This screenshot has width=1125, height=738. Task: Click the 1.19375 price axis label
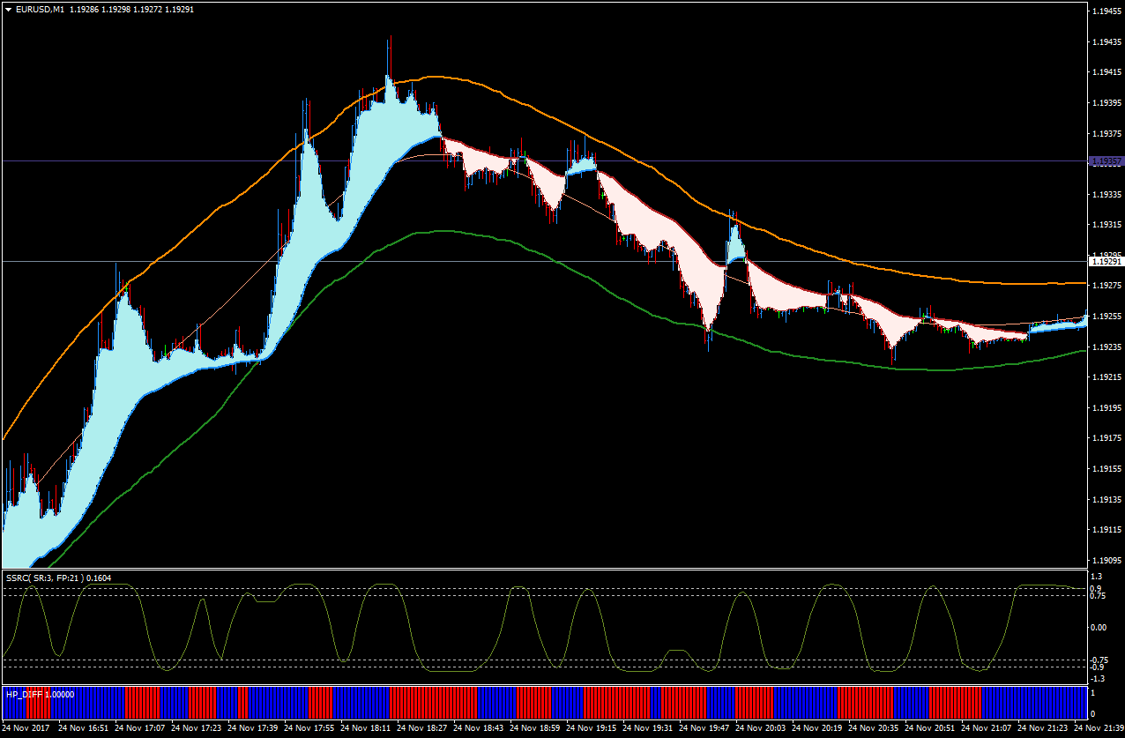[1107, 134]
